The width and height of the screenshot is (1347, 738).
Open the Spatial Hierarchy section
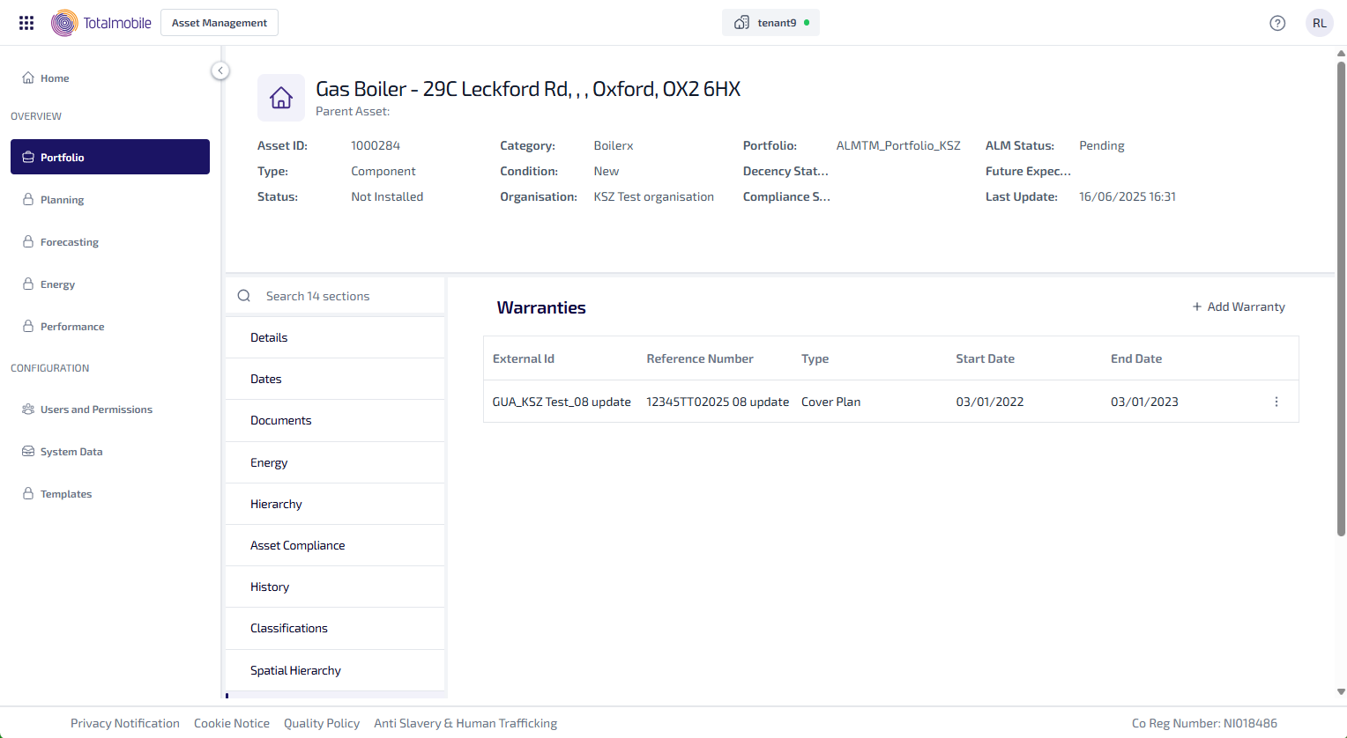[x=295, y=670]
